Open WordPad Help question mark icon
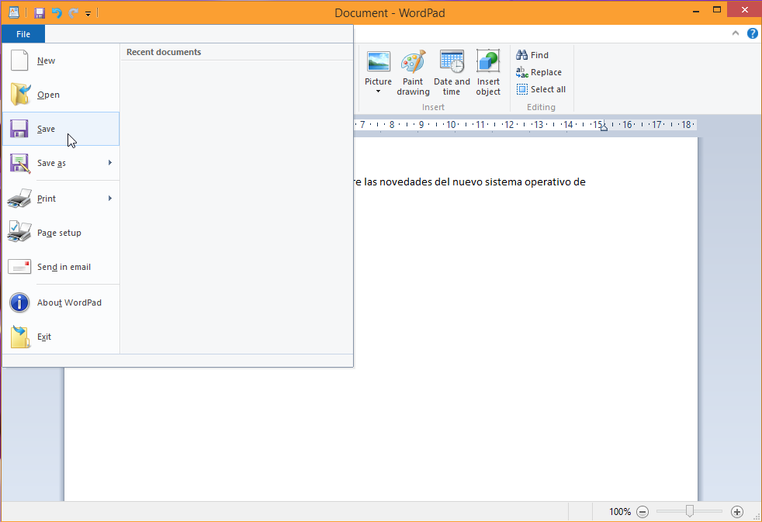 (752, 33)
